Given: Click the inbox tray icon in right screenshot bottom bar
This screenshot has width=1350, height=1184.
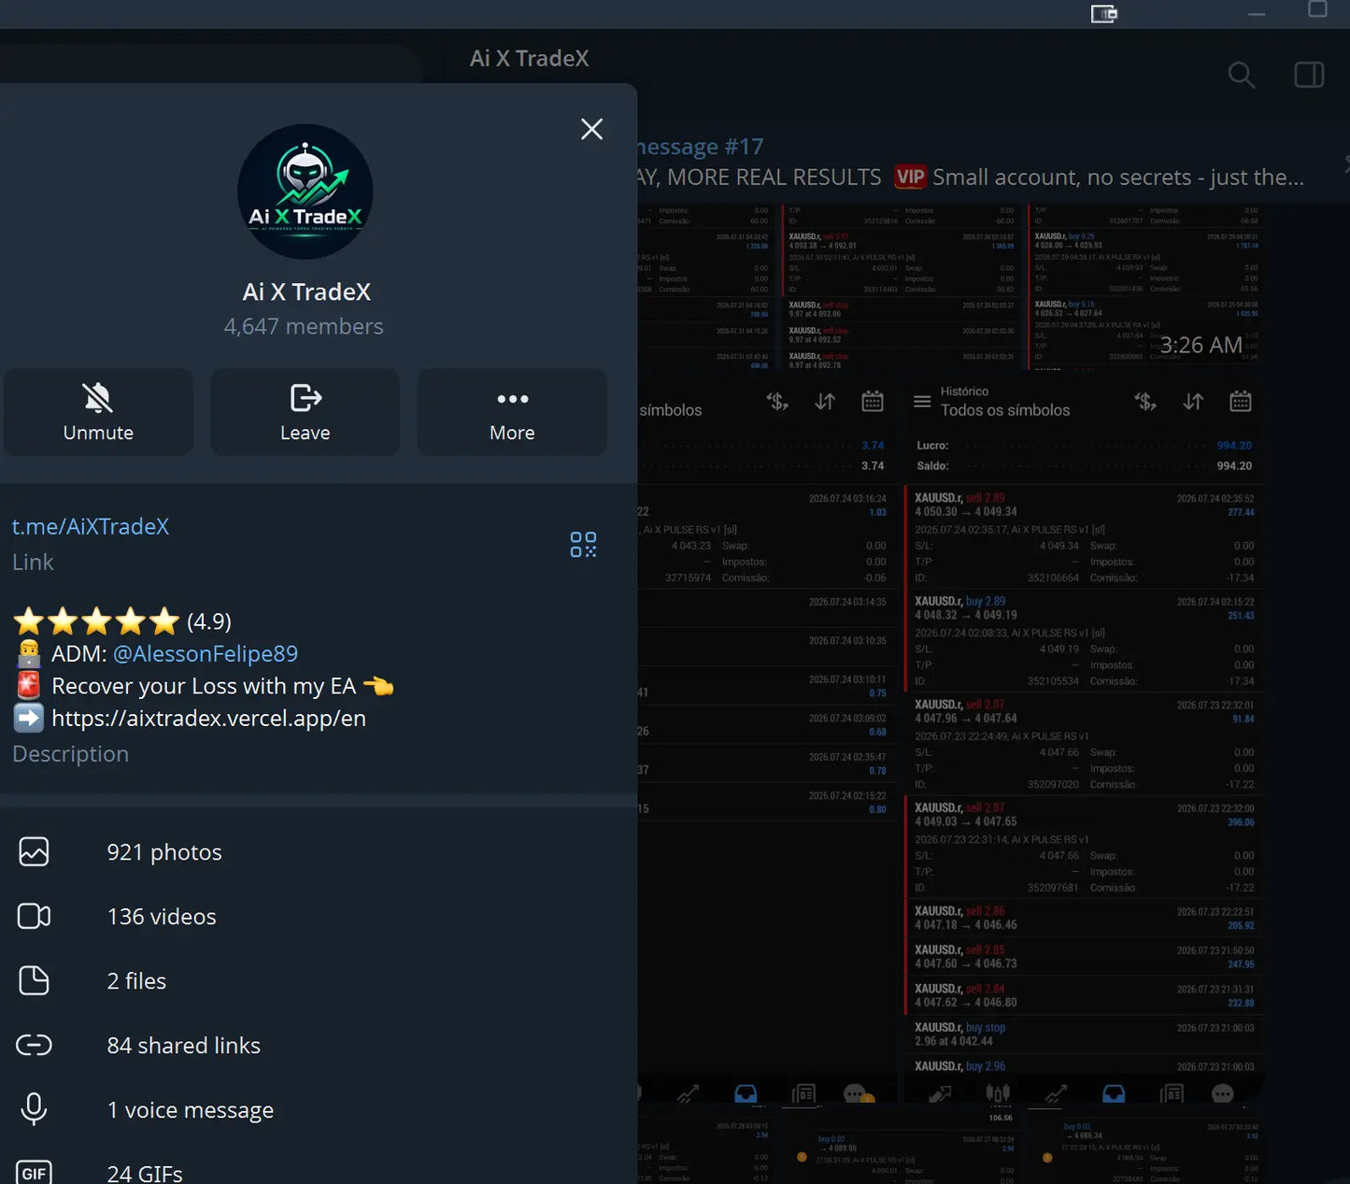Looking at the screenshot, I should coord(1114,1093).
